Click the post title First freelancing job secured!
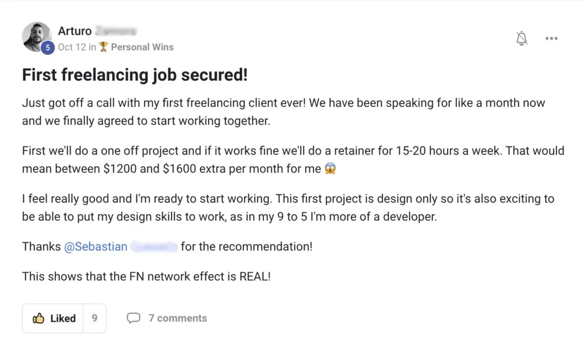Screen dimensions: 587x339 (135, 75)
